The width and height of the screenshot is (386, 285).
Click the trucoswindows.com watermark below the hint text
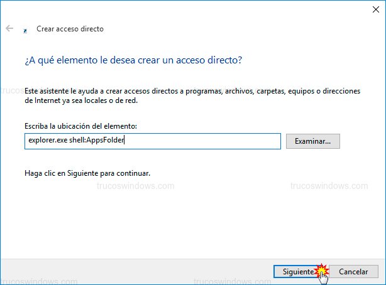(135, 186)
